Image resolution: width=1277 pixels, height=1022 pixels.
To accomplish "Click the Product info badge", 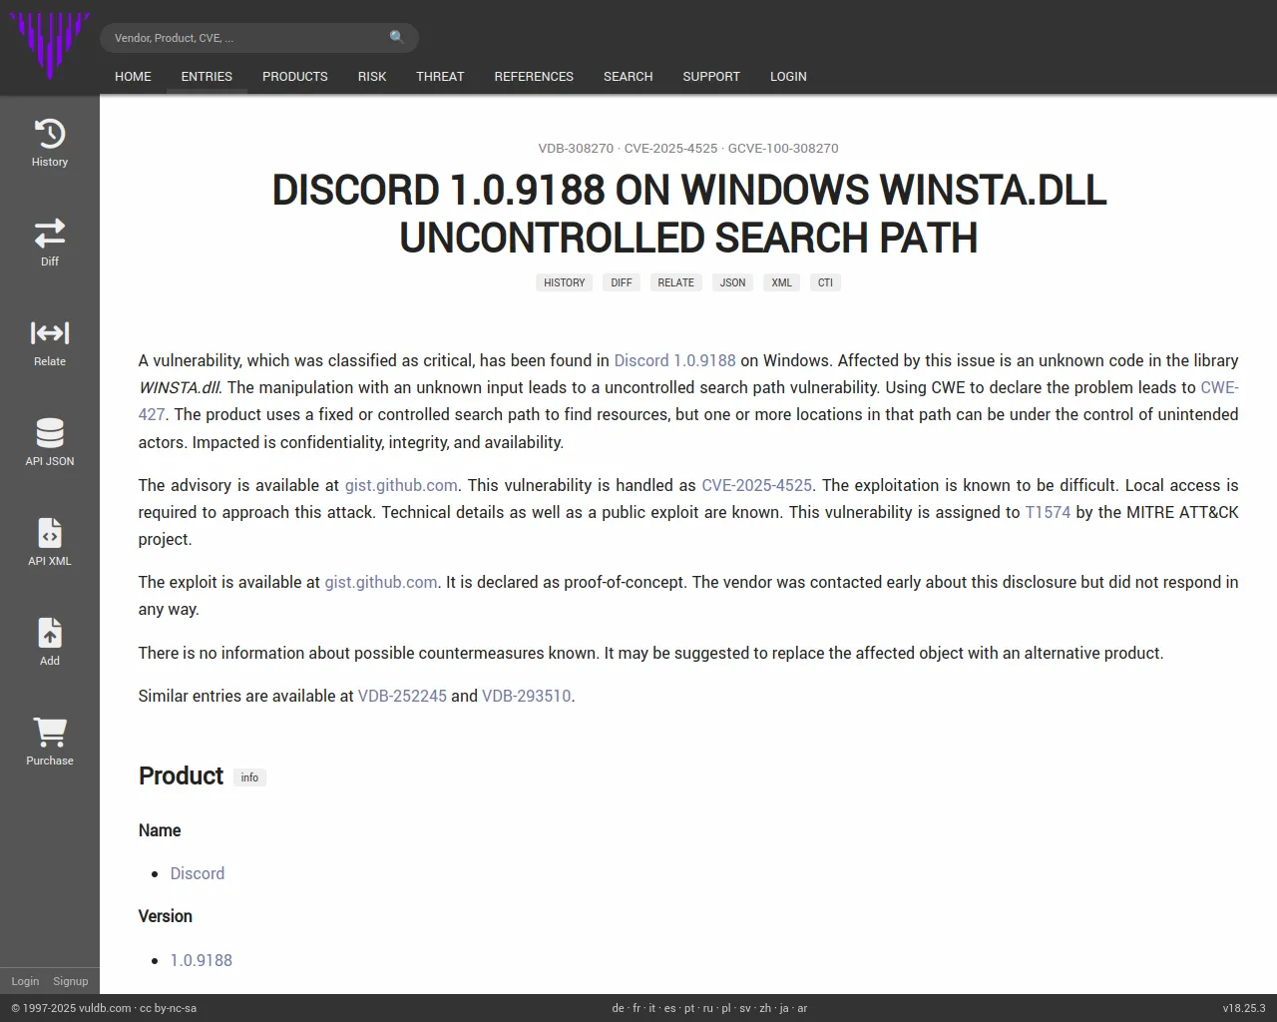I will [249, 777].
